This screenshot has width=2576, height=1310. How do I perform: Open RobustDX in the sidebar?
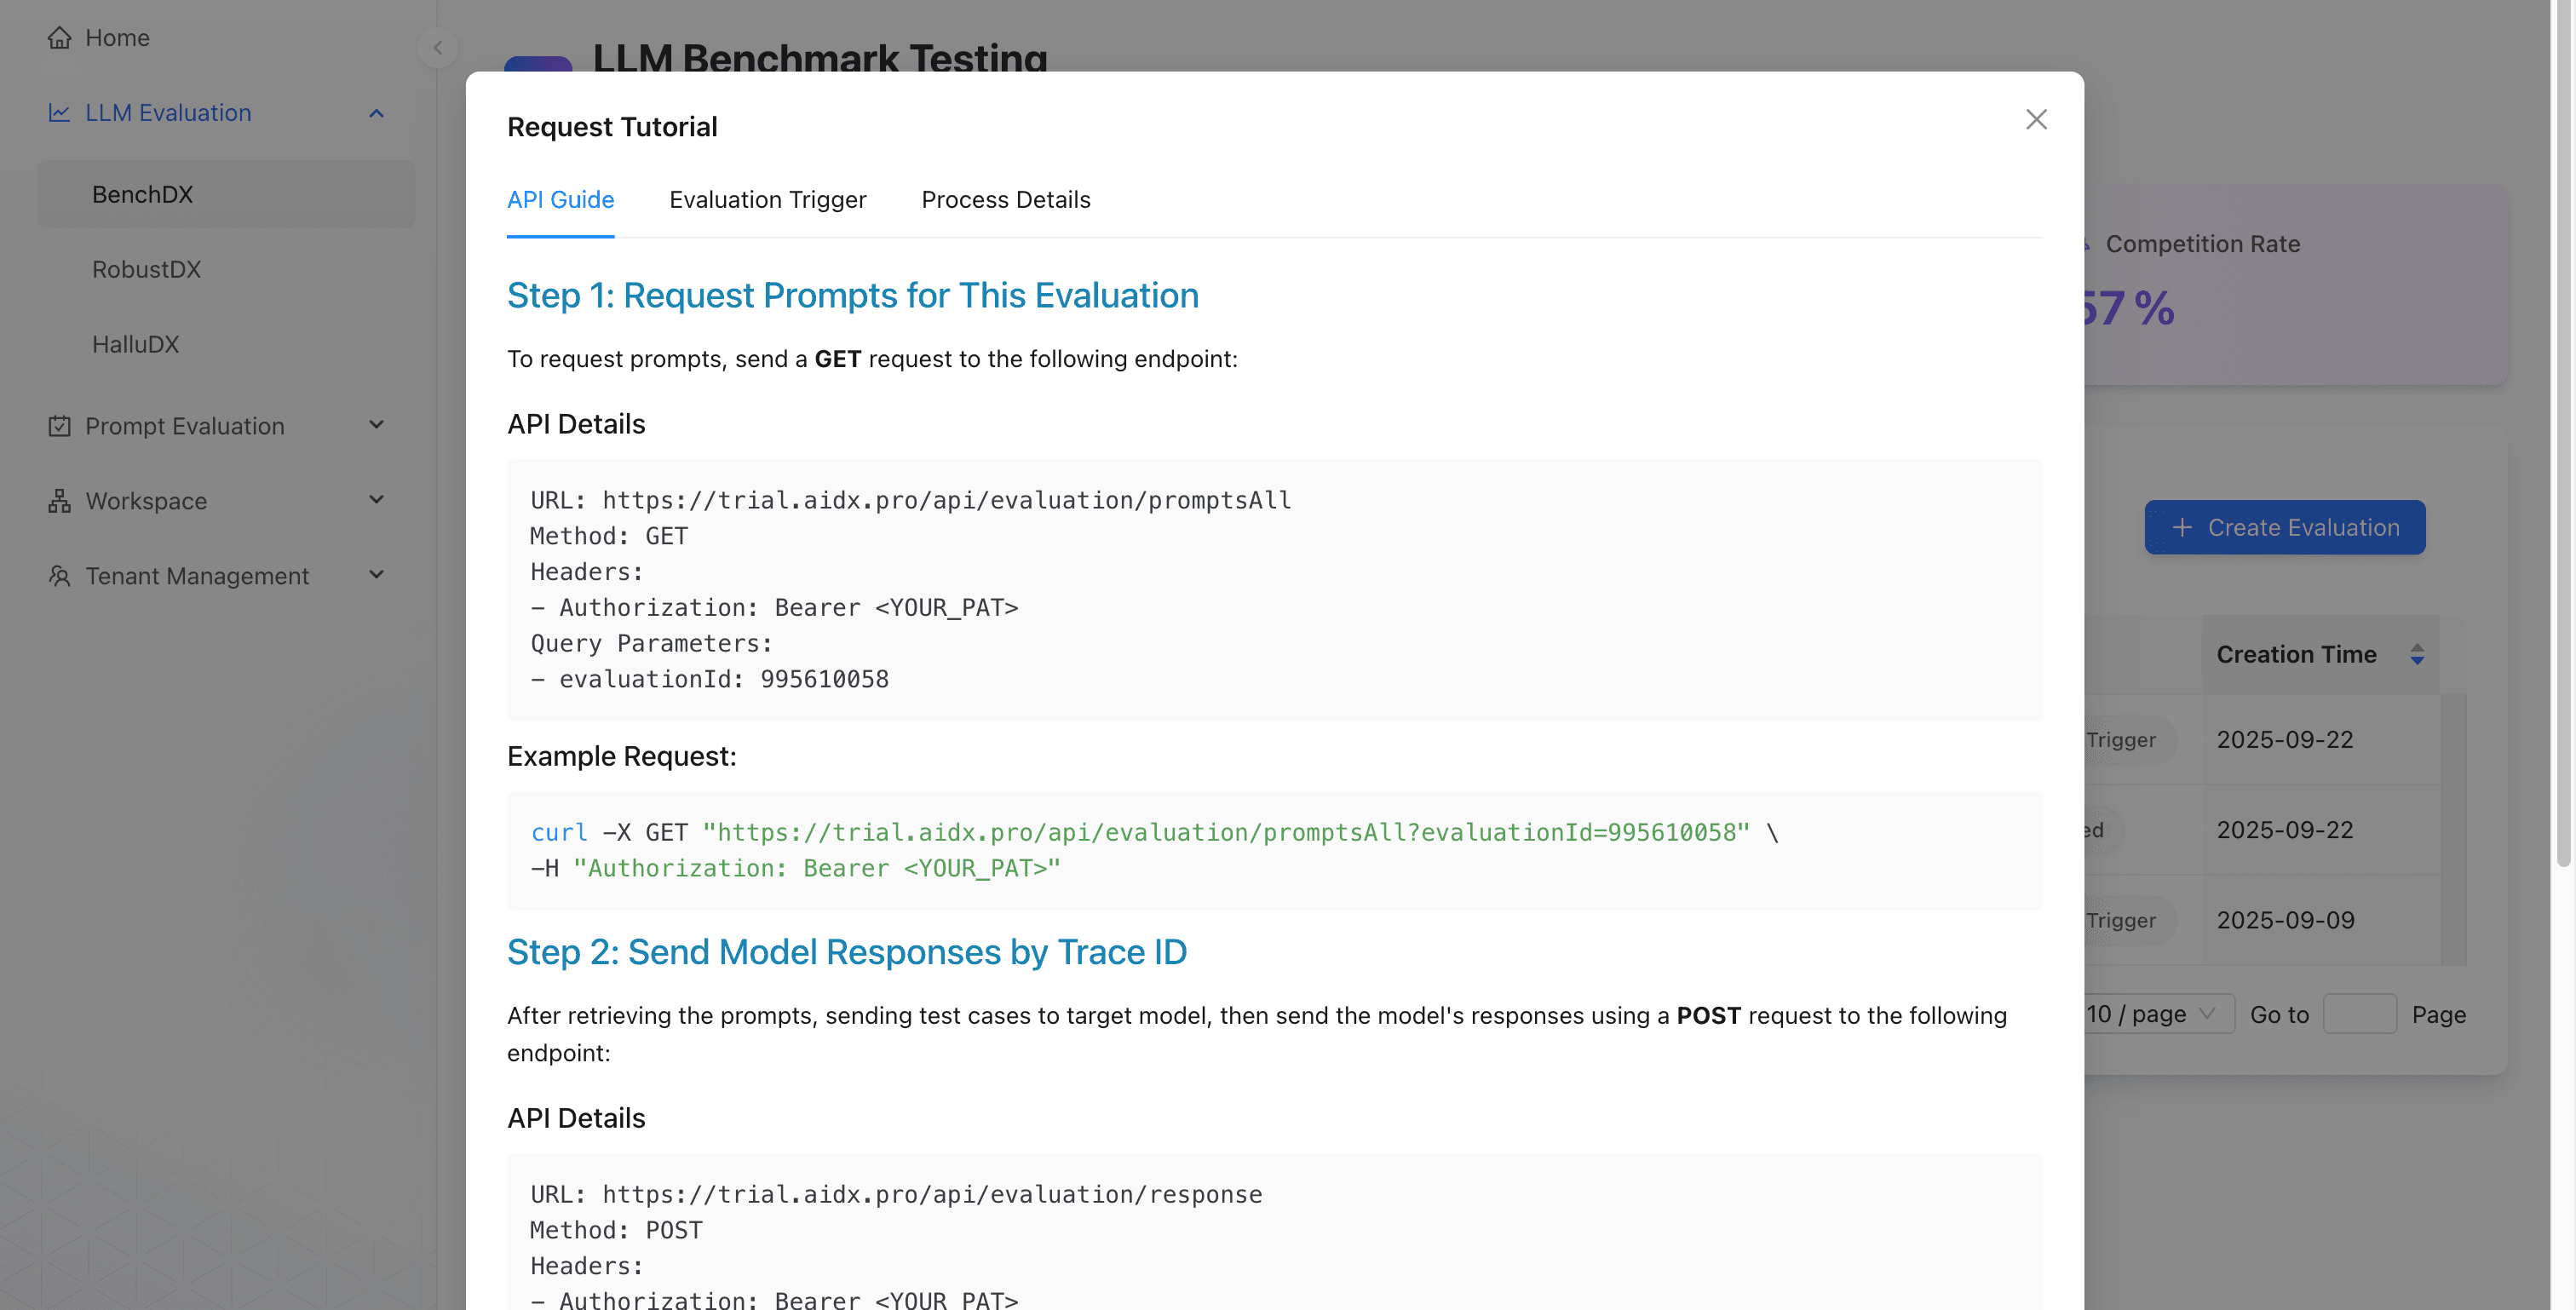coord(226,269)
